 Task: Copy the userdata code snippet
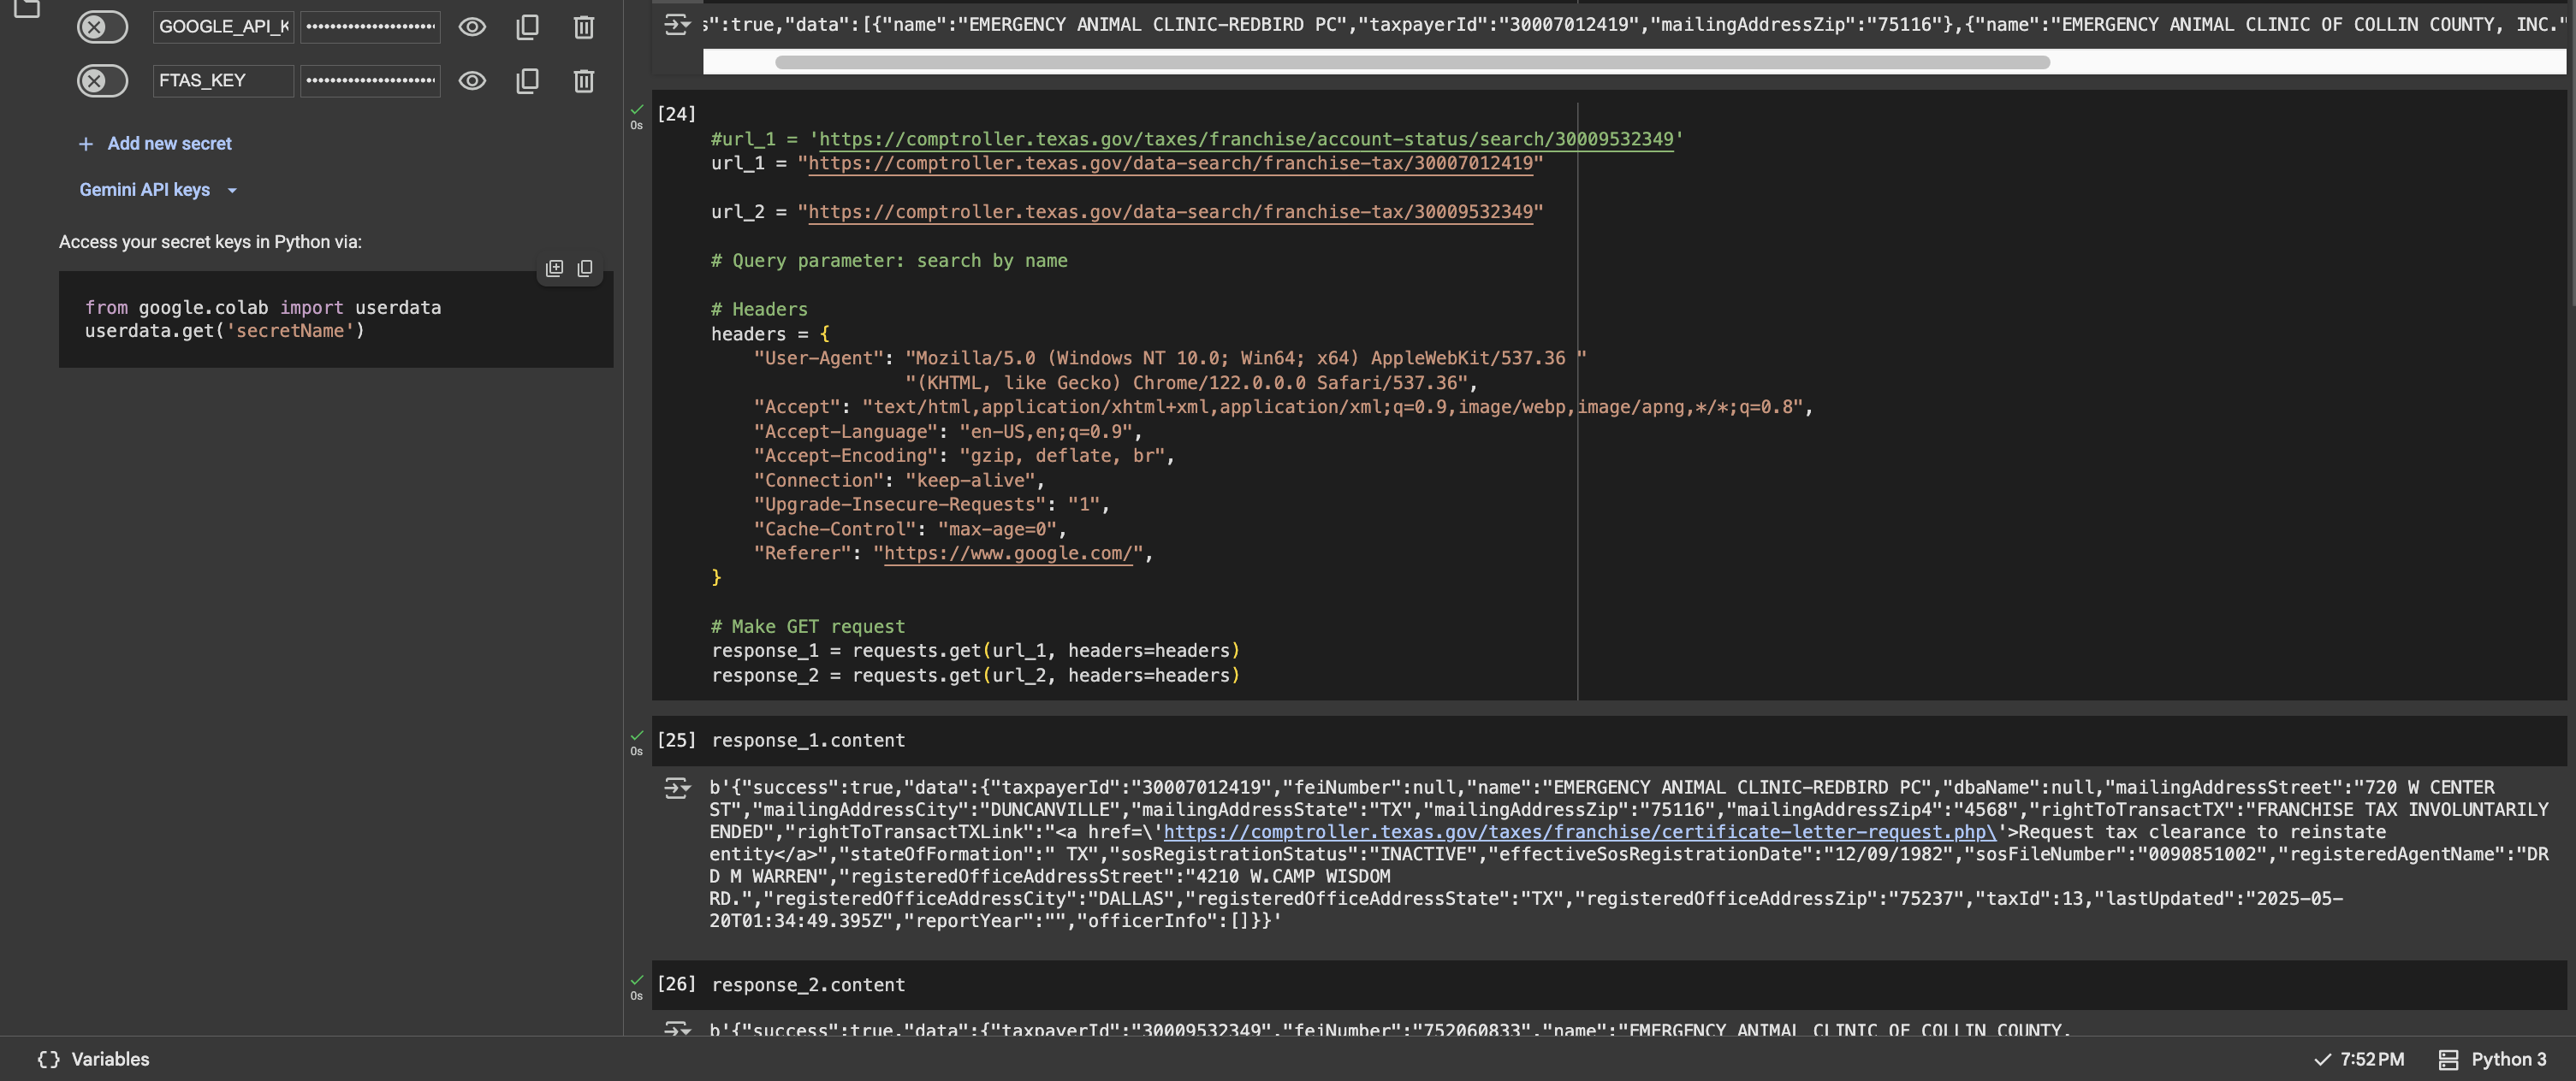coord(585,268)
